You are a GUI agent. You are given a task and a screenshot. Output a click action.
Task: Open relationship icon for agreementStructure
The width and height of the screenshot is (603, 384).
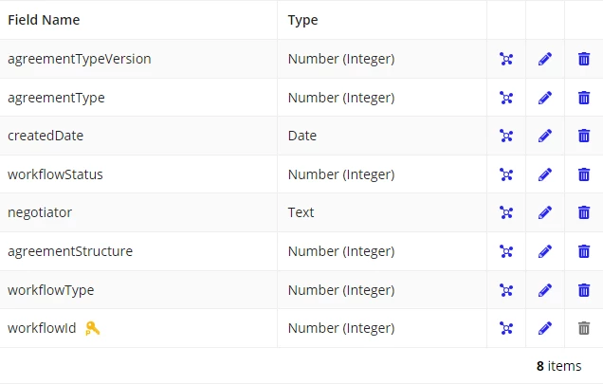tap(506, 251)
